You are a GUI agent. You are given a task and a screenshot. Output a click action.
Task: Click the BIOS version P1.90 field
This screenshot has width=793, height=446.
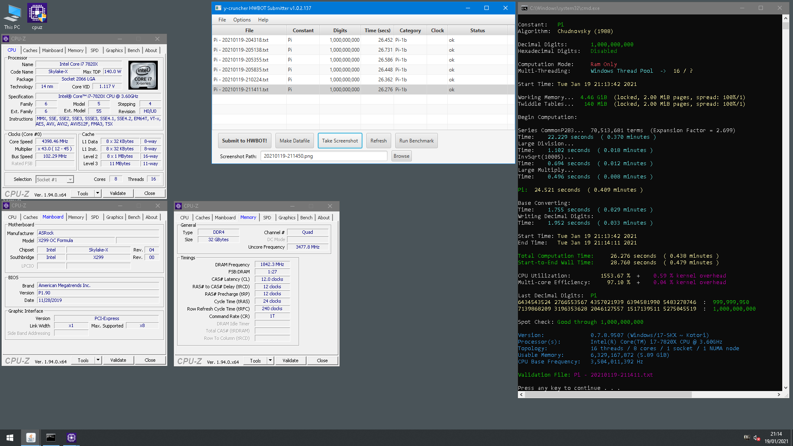click(x=98, y=293)
